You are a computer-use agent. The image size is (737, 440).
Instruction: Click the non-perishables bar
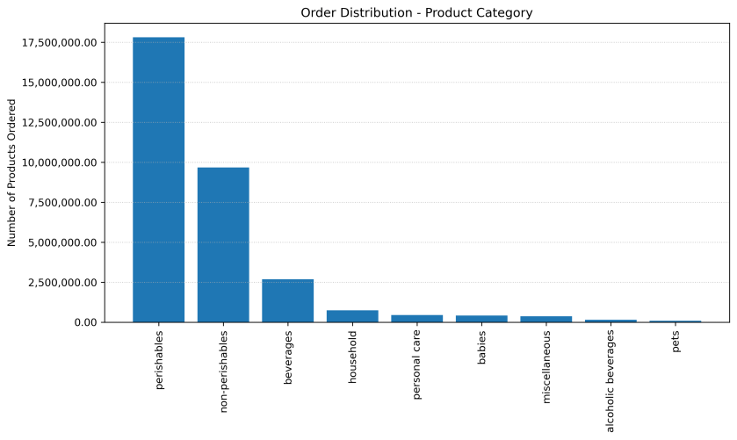pos(223,245)
